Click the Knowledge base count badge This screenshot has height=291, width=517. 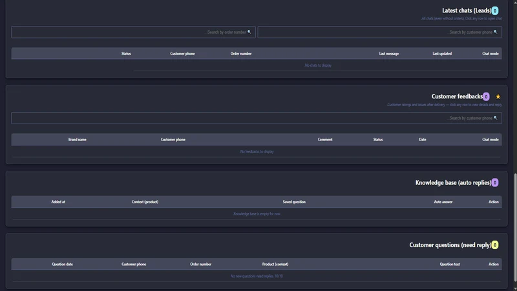tap(495, 182)
